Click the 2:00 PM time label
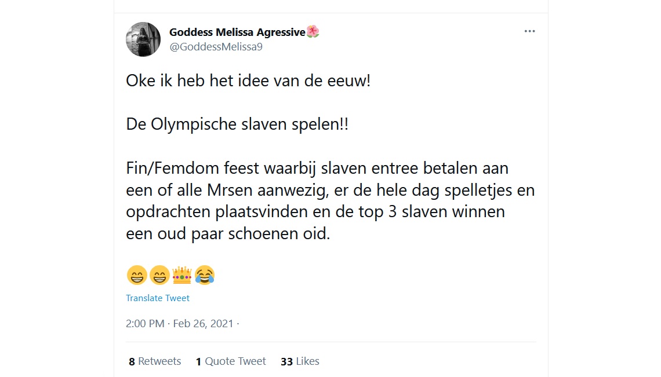Image resolution: width=661 pixels, height=377 pixels. [x=144, y=324]
